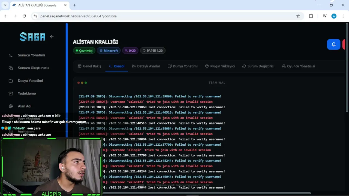Click the red dot in terminal header
This screenshot has width=349, height=196.
79,83
